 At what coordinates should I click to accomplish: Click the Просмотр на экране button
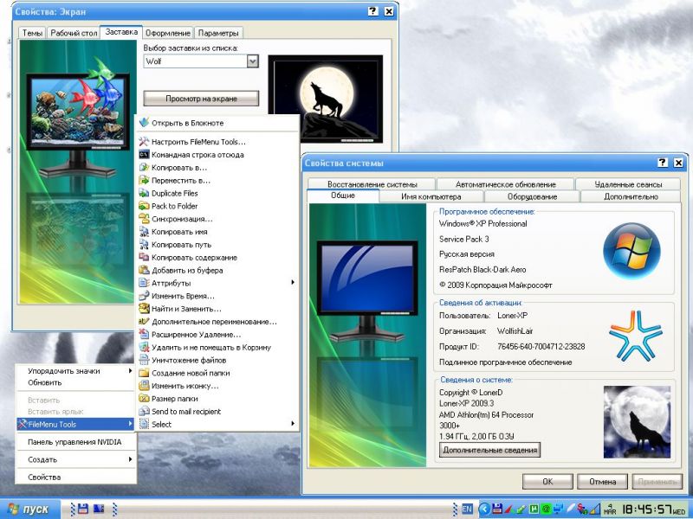[201, 98]
